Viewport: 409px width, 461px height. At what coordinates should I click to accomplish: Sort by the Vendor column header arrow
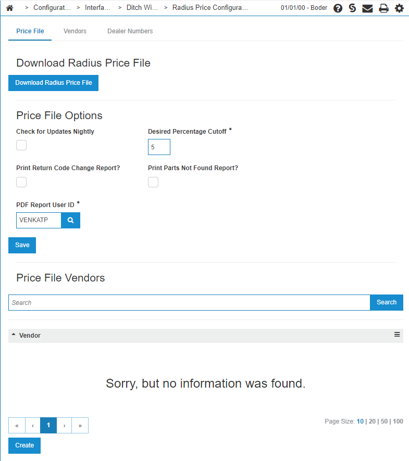click(x=14, y=335)
